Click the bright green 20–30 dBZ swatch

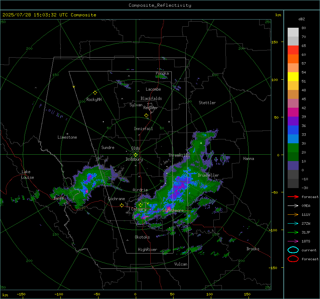coord(293,148)
